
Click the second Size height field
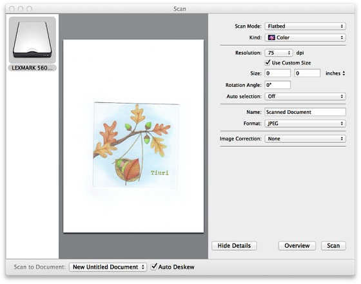click(307, 73)
